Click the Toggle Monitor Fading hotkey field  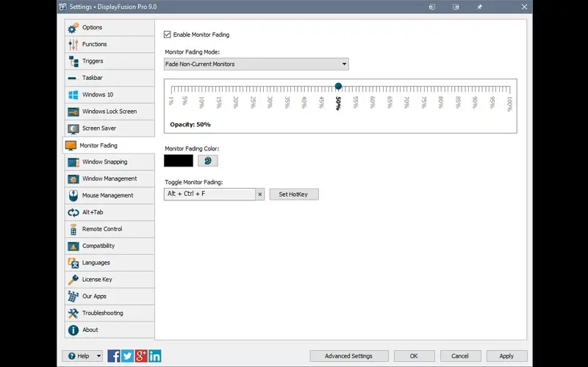pyautogui.click(x=209, y=195)
